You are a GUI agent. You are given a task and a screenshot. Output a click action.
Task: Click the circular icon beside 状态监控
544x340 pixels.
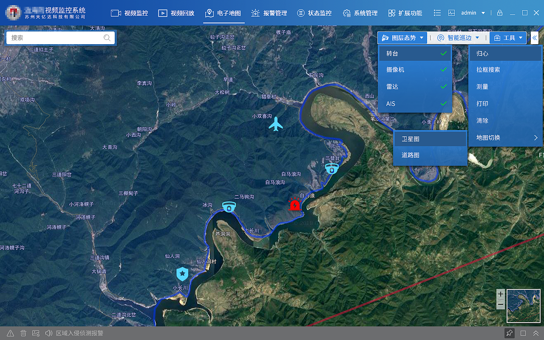(x=301, y=13)
